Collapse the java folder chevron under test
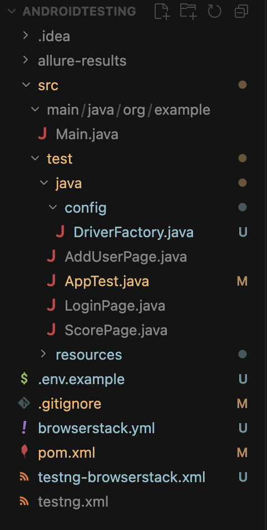267x530 pixels. click(44, 183)
